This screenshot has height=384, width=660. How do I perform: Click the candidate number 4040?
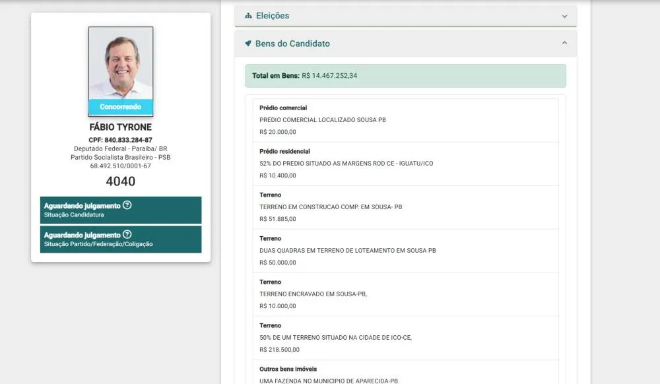(120, 181)
